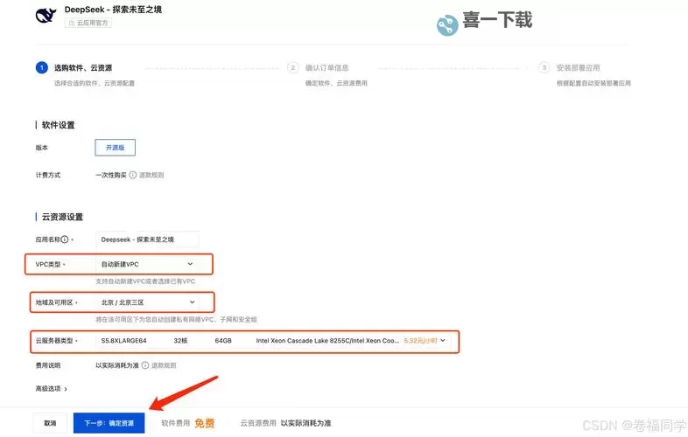Click the 5.32元/小时 price text
Image resolution: width=688 pixels, height=437 pixels.
pyautogui.click(x=420, y=341)
